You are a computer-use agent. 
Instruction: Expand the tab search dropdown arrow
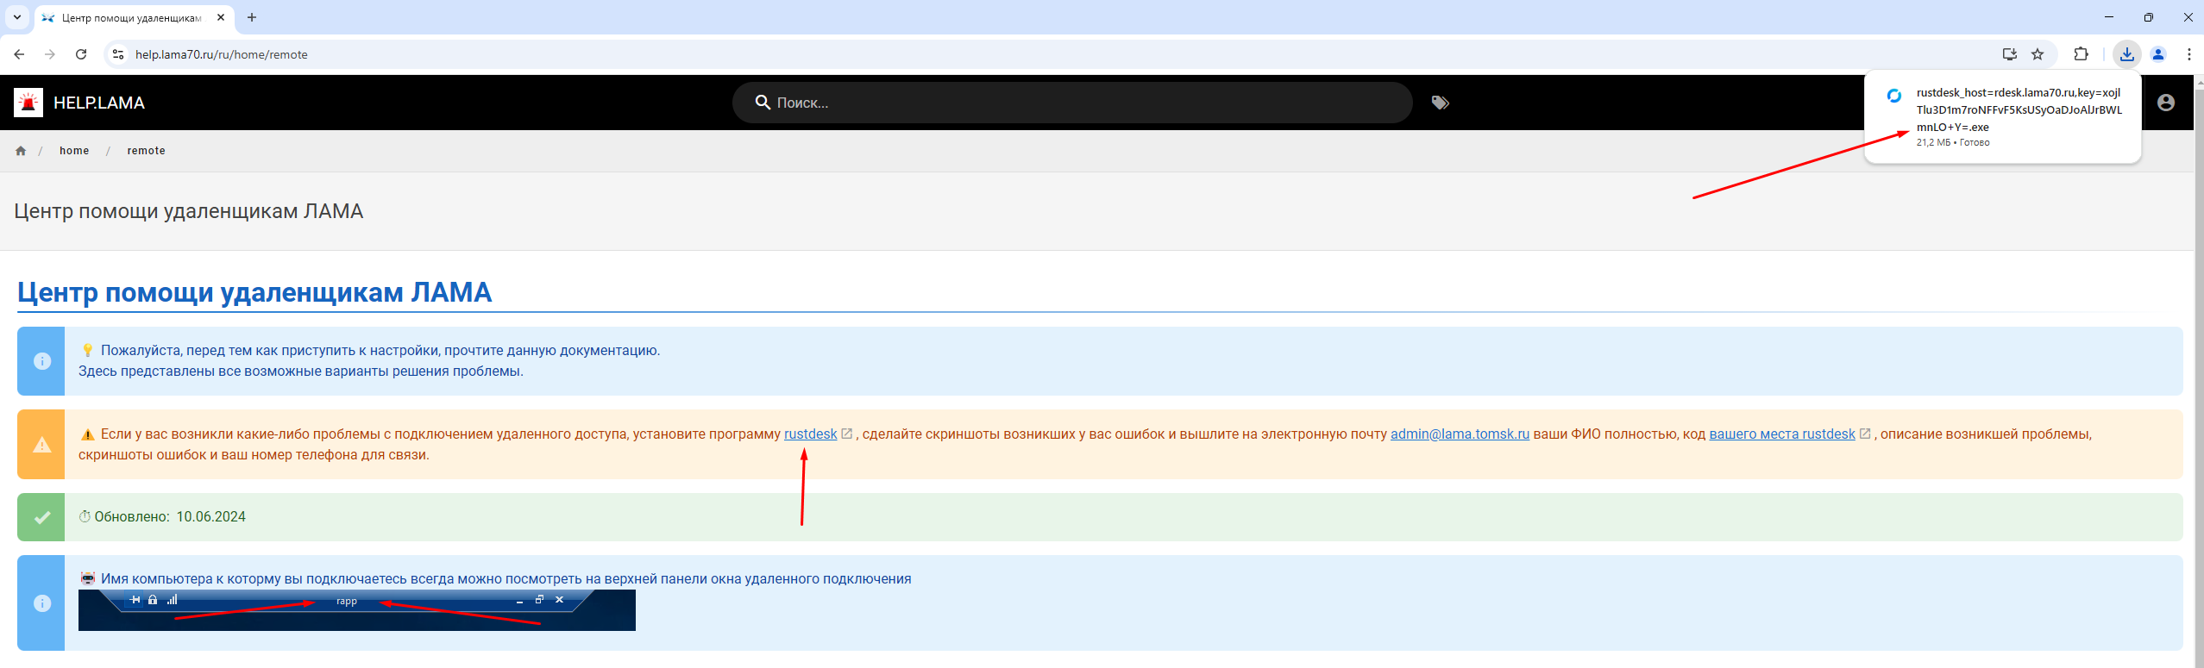click(16, 17)
